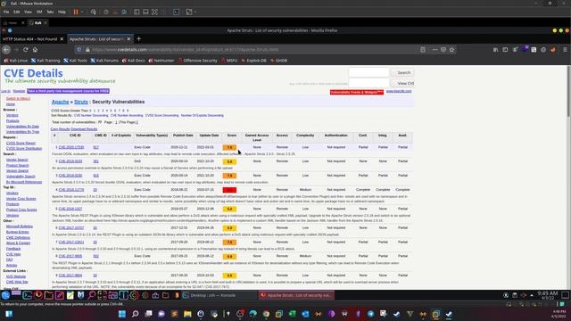Click the Apache breadcrumb link
This screenshot has height=321, width=571.
(60, 102)
